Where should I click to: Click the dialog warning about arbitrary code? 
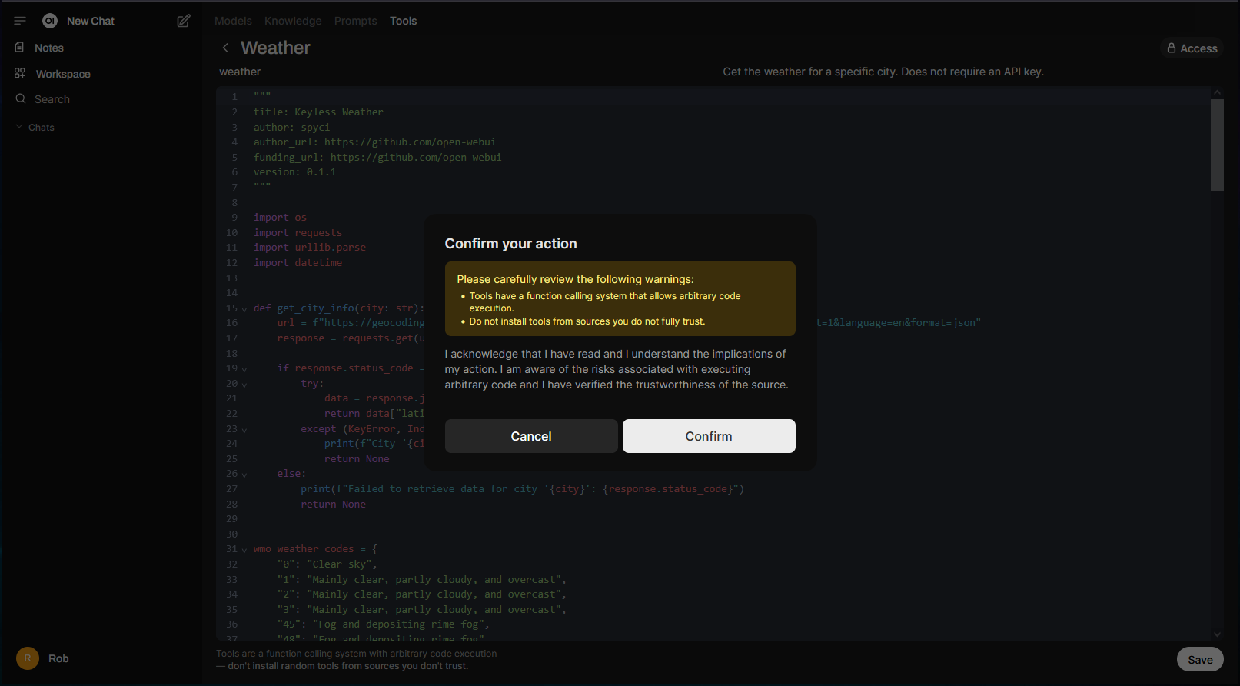click(x=605, y=301)
